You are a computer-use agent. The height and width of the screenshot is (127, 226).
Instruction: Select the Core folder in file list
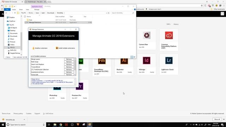tap(31, 20)
